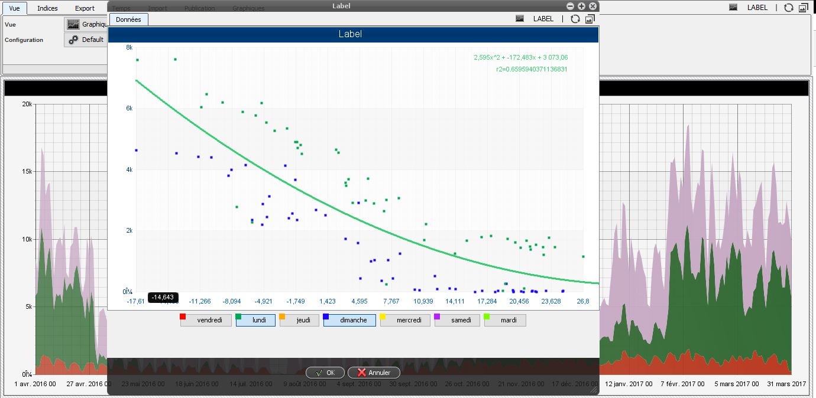Open the Vue Graphique dropdown
Viewport: 816px width, 398px height.
[86, 24]
